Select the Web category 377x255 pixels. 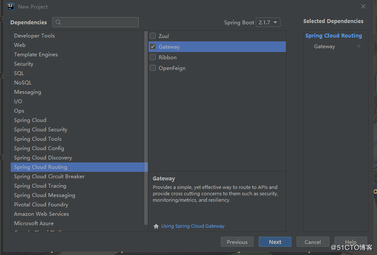77,45
